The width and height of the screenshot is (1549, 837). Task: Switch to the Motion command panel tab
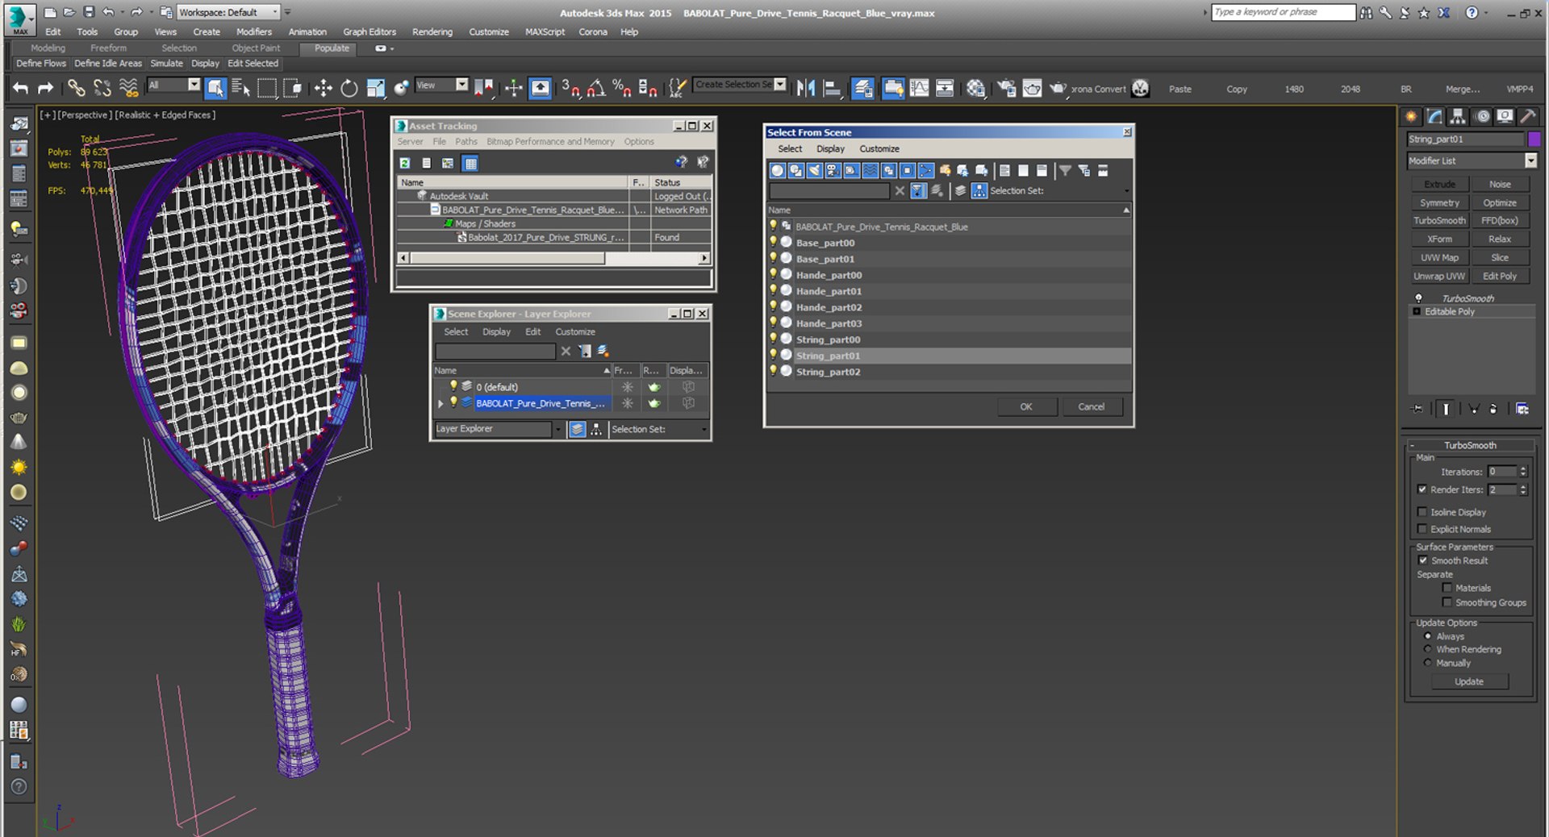(1482, 116)
